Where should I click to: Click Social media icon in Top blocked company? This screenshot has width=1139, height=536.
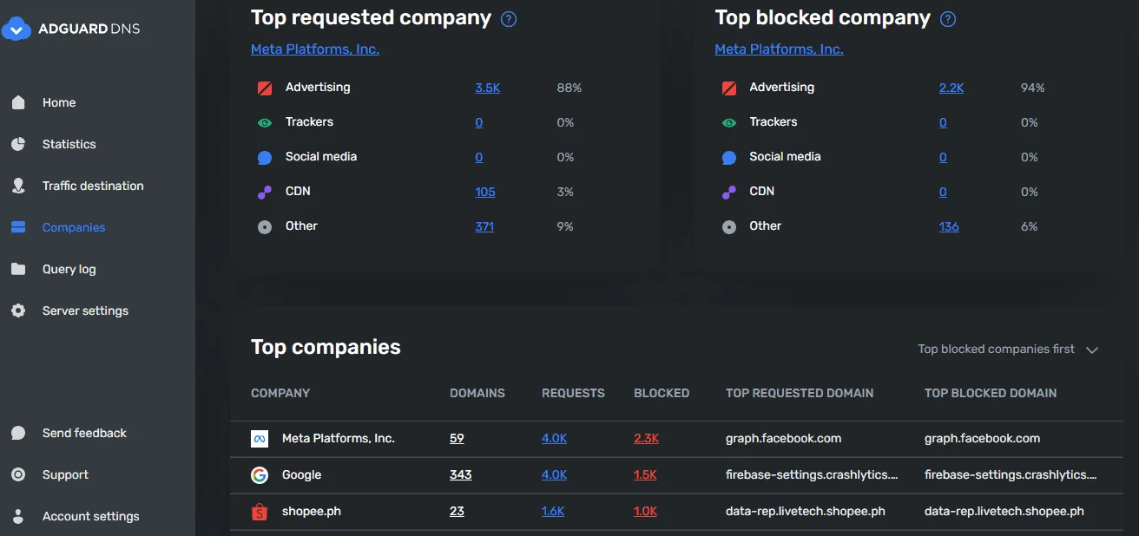729,158
